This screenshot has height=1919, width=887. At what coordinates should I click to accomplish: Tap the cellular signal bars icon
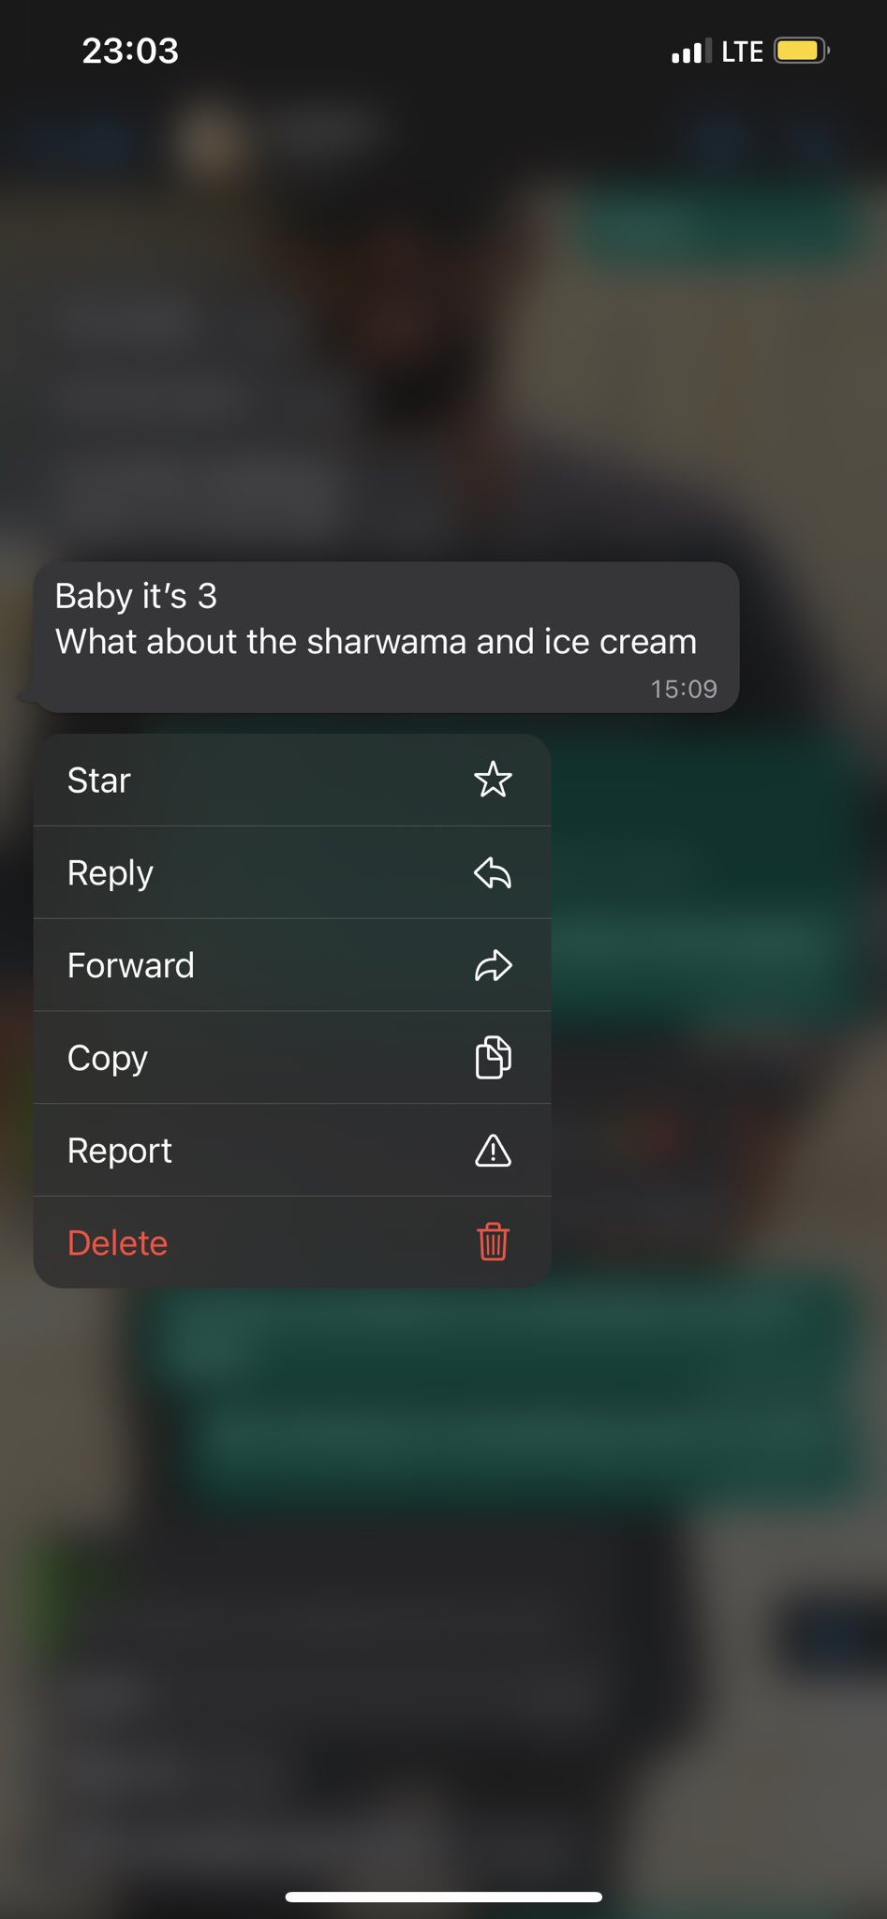(691, 52)
